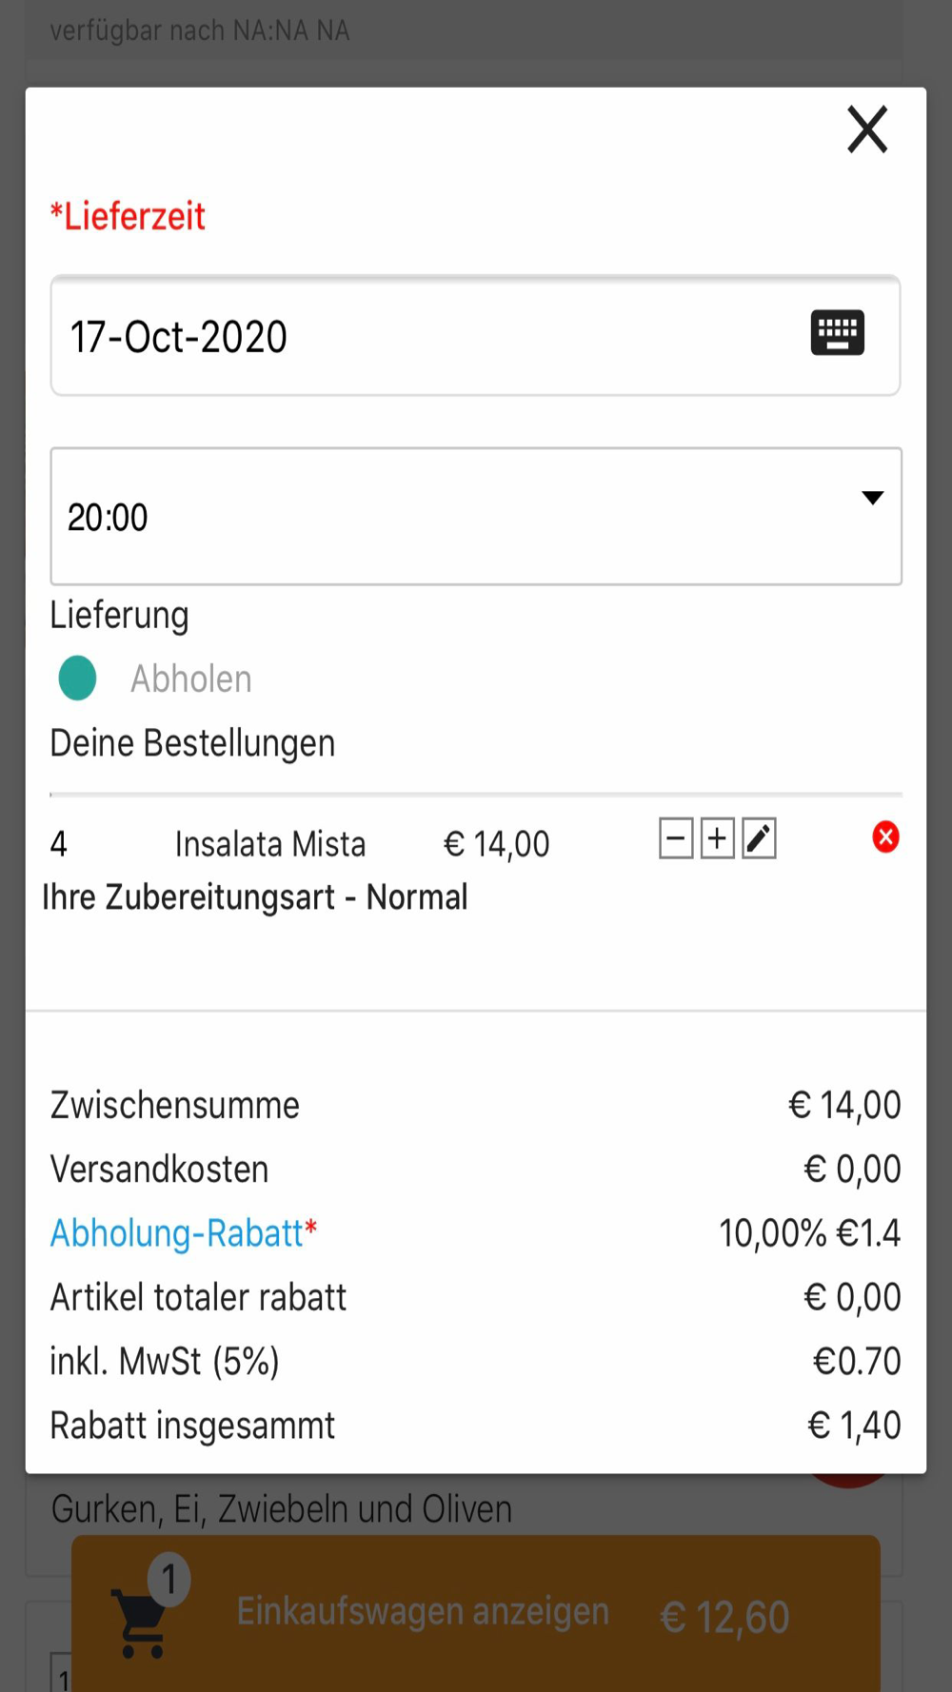Click the Ihre Zubereitungsart - Normal text
The image size is (952, 1692).
(x=255, y=897)
